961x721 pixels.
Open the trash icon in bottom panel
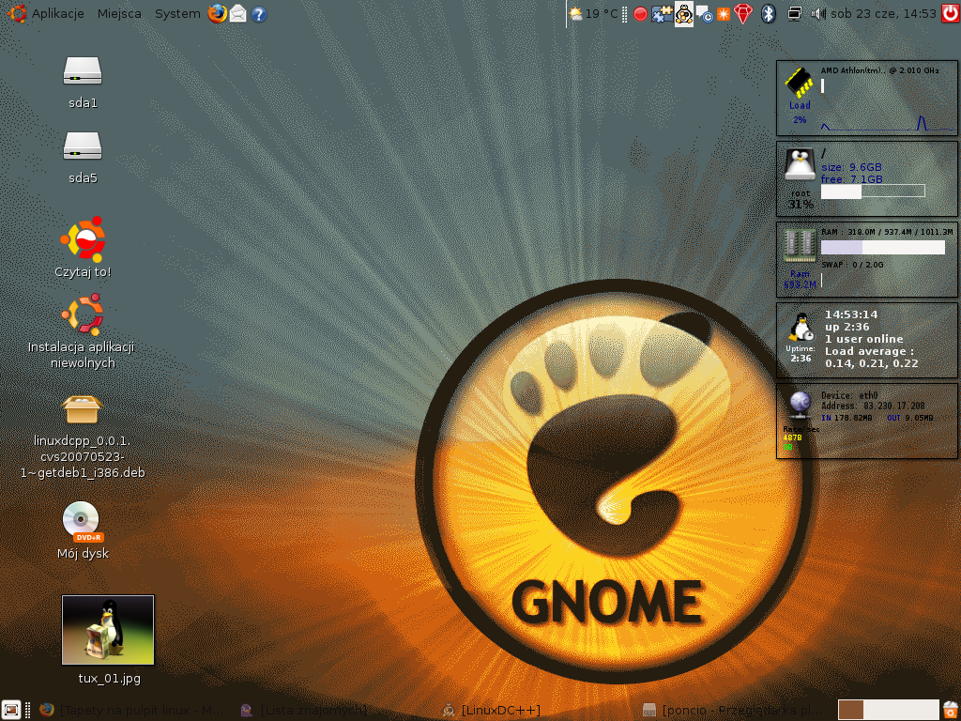pos(951,710)
